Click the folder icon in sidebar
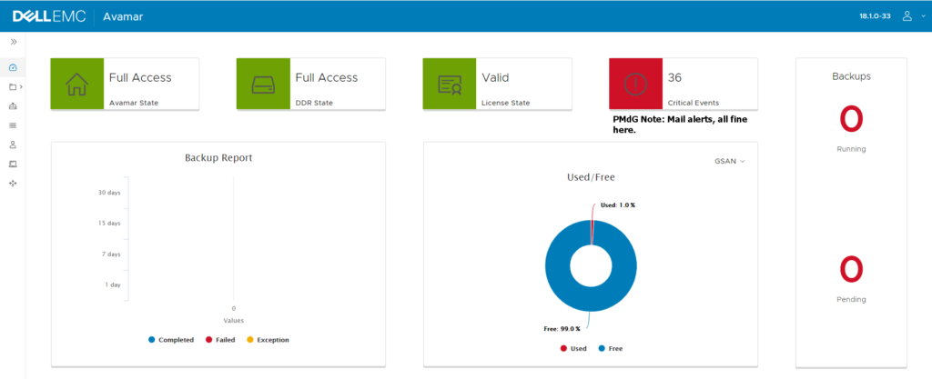932x379 pixels. pos(12,87)
